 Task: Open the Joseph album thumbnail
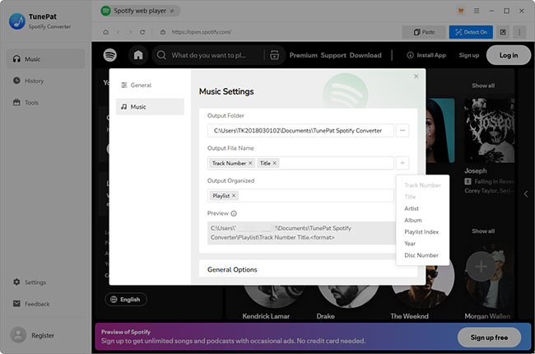pyautogui.click(x=489, y=130)
